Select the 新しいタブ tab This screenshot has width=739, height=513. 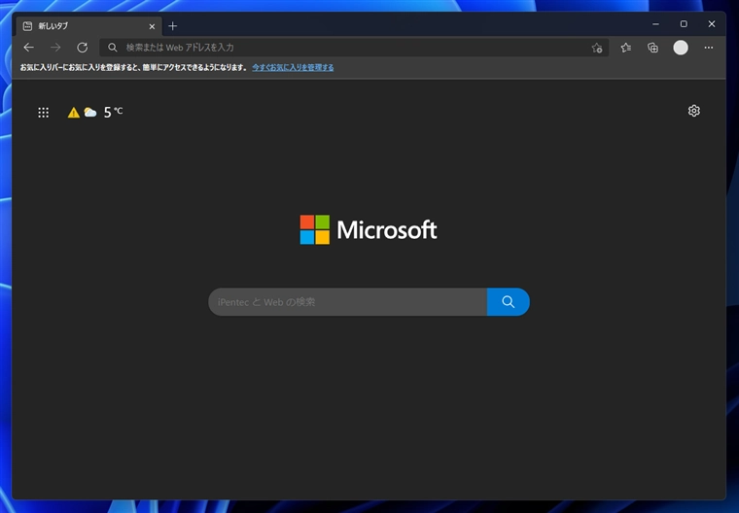(89, 26)
